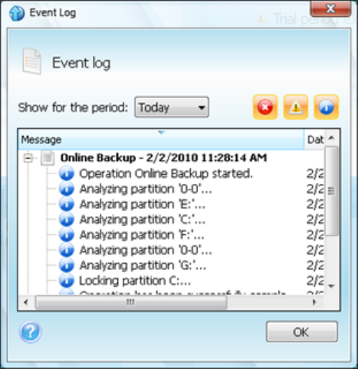
Task: Toggle the red error messages filter
Action: (x=265, y=107)
